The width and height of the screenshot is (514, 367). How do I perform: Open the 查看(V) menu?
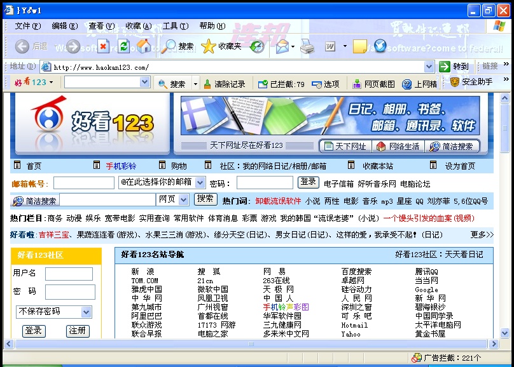pos(102,26)
